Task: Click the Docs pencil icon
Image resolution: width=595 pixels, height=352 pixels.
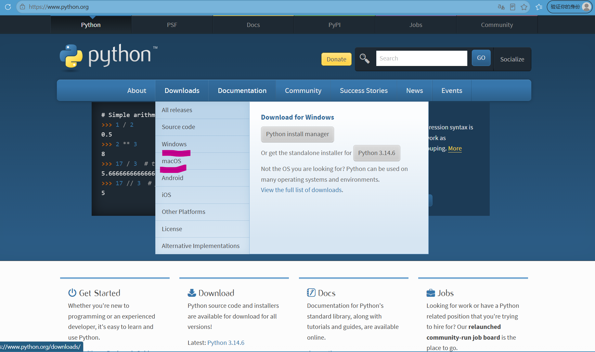Action: pyautogui.click(x=311, y=293)
